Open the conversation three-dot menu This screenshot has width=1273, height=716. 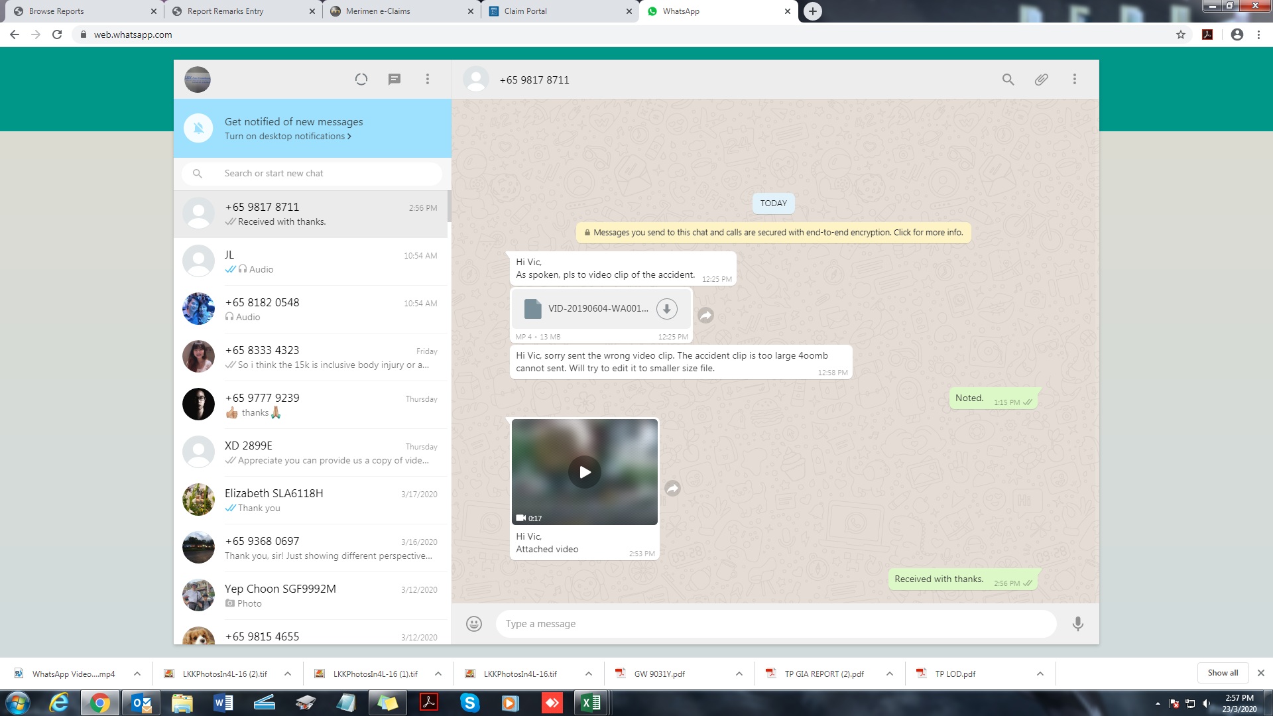(x=1074, y=80)
